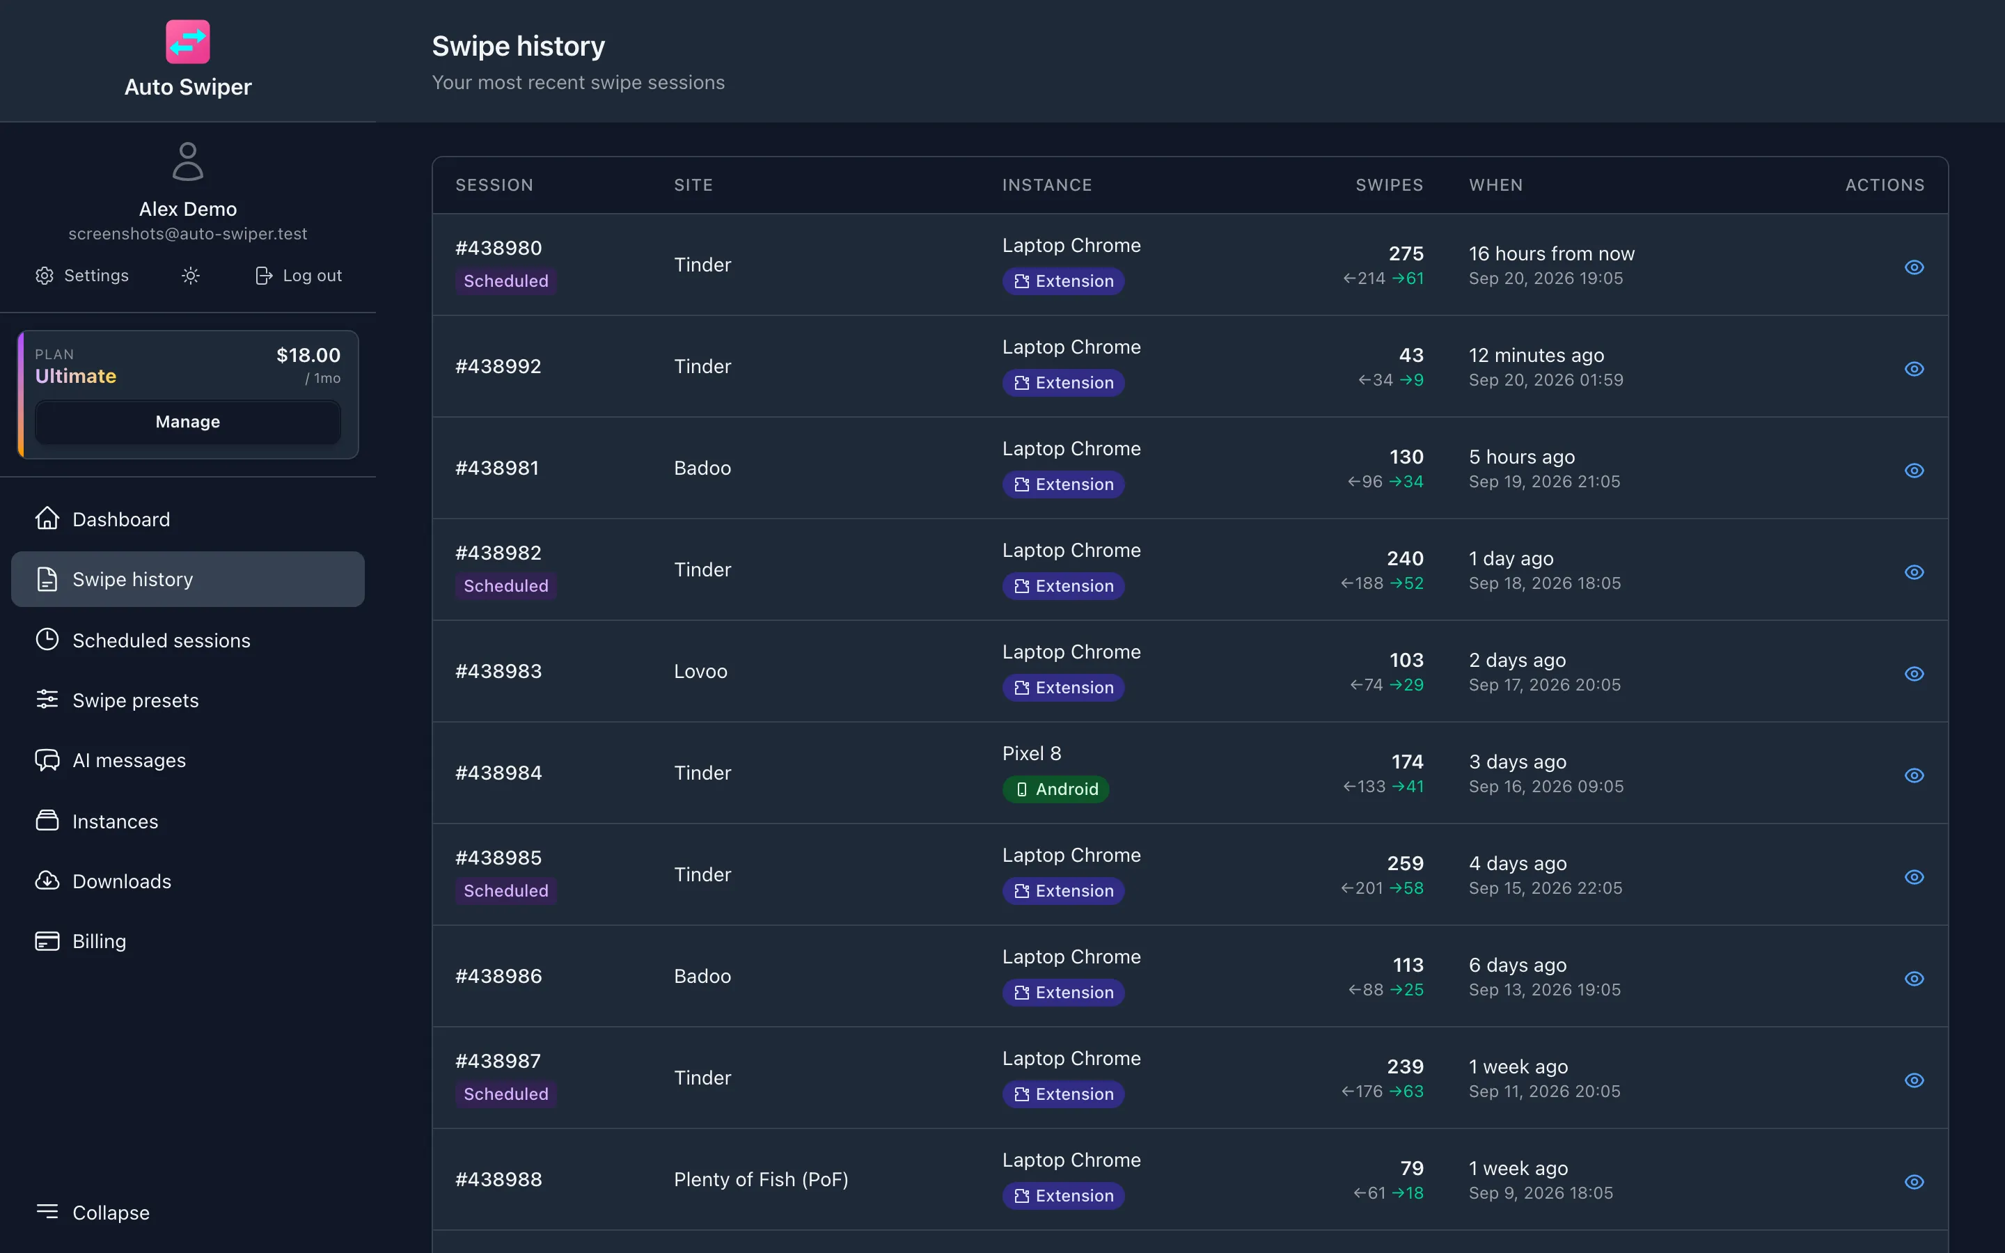Screen dimensions: 2005x1253
Task: View session #438987 with the eye icon
Action: point(1914,1080)
